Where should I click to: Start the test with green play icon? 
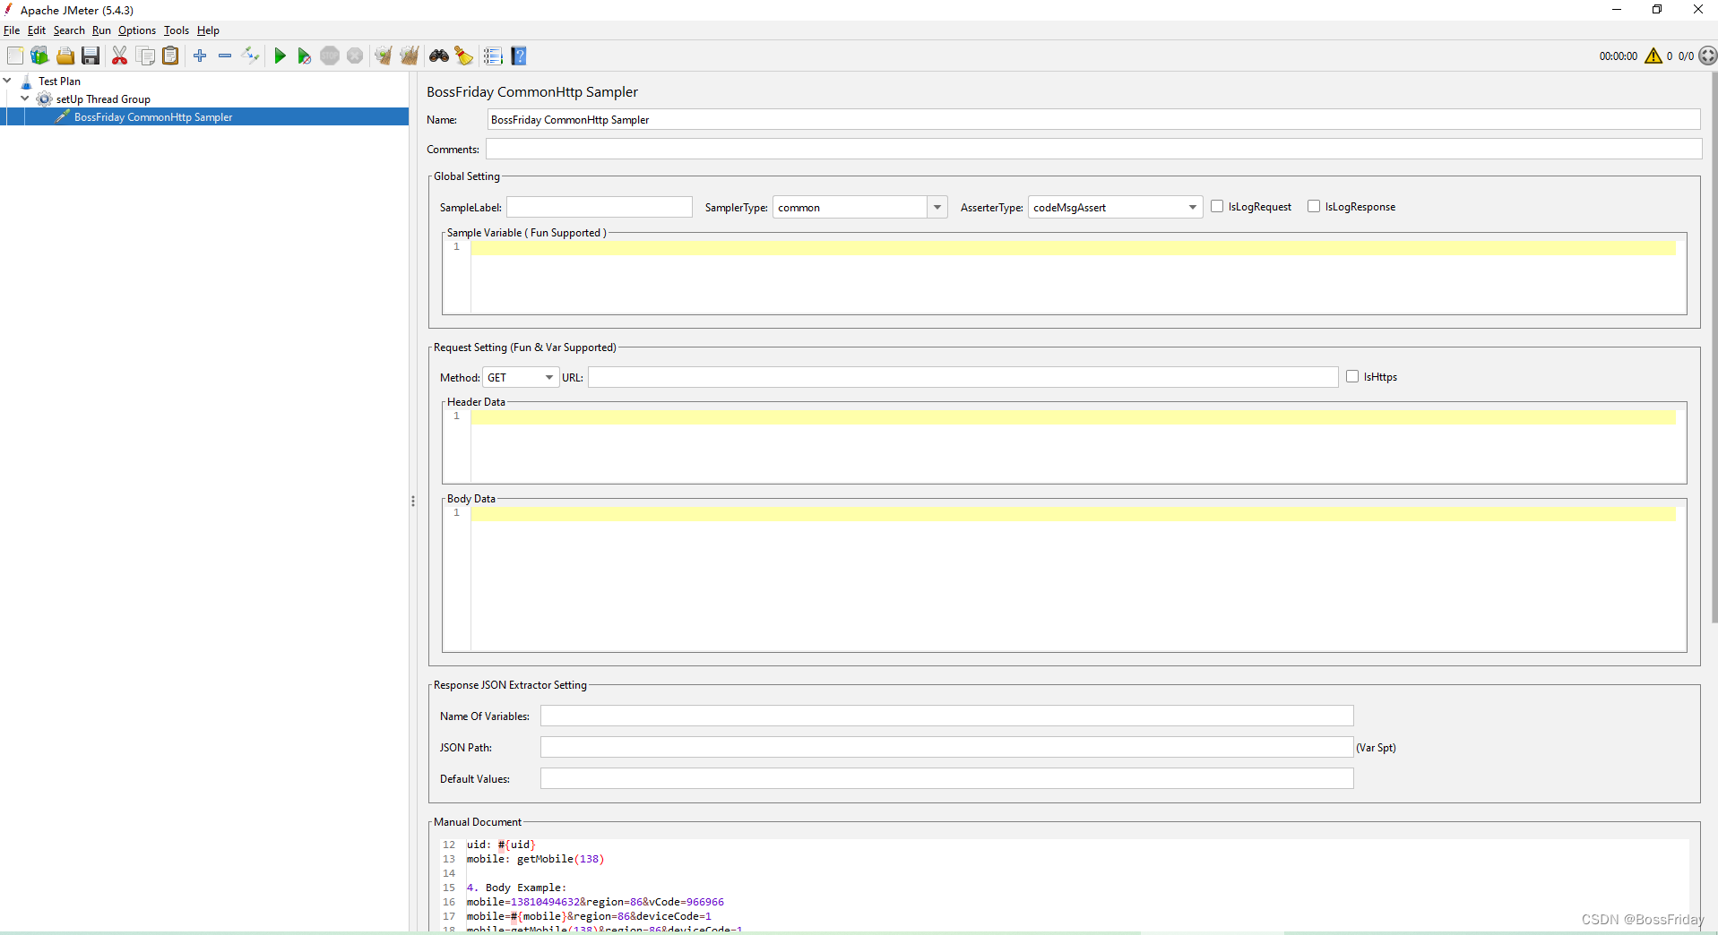280,56
